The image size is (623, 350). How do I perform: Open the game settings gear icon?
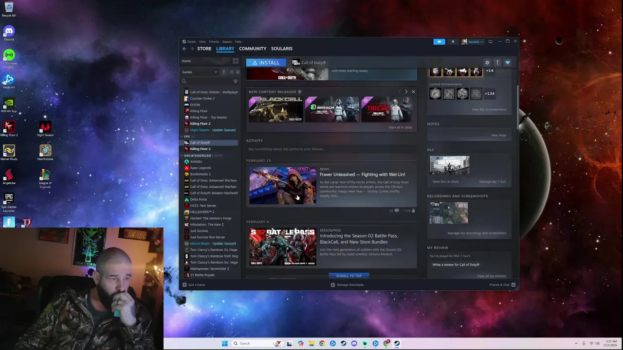[x=487, y=62]
